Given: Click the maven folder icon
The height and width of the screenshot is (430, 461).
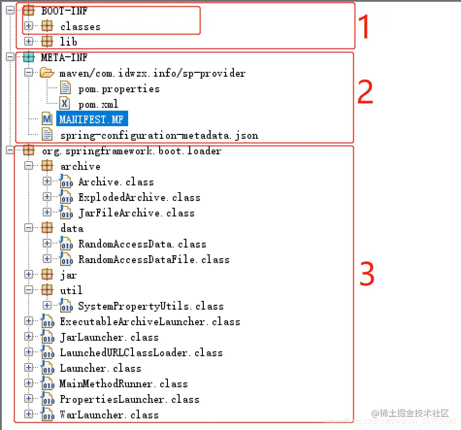Looking at the screenshot, I should tap(47, 72).
